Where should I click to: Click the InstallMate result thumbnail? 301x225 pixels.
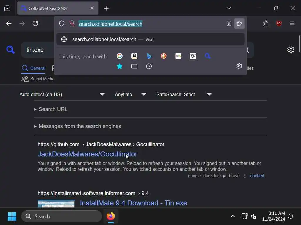pos(56,204)
